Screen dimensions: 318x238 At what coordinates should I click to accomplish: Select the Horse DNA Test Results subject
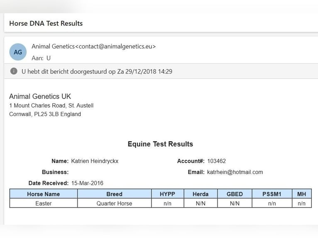[x=46, y=23]
